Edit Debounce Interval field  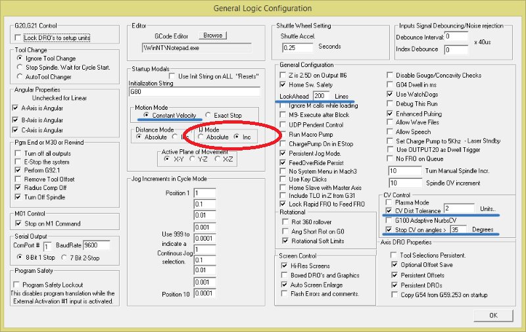[x=456, y=36]
